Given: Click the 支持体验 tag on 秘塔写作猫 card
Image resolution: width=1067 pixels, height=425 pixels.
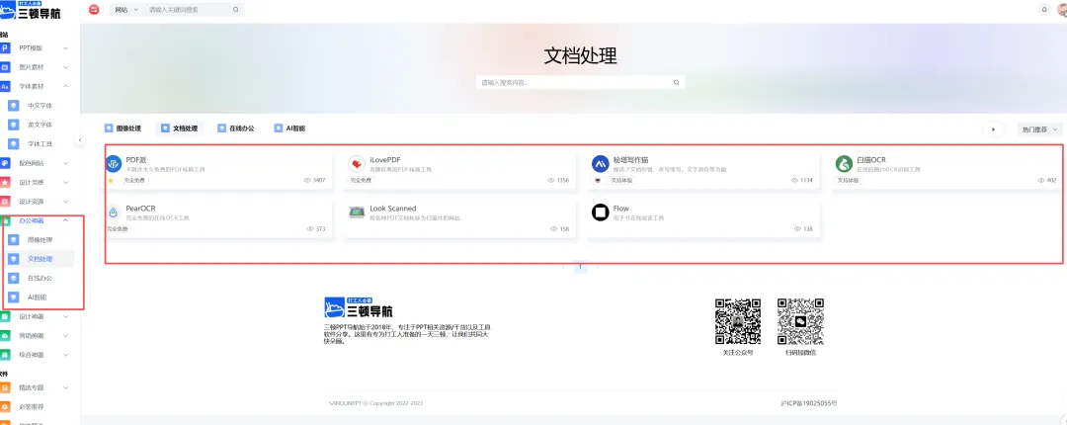Looking at the screenshot, I should [620, 181].
